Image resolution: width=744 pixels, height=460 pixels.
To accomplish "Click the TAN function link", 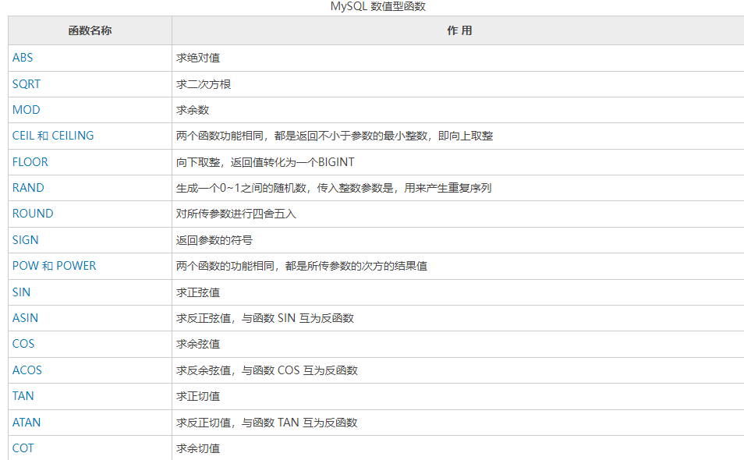I will pyautogui.click(x=23, y=396).
